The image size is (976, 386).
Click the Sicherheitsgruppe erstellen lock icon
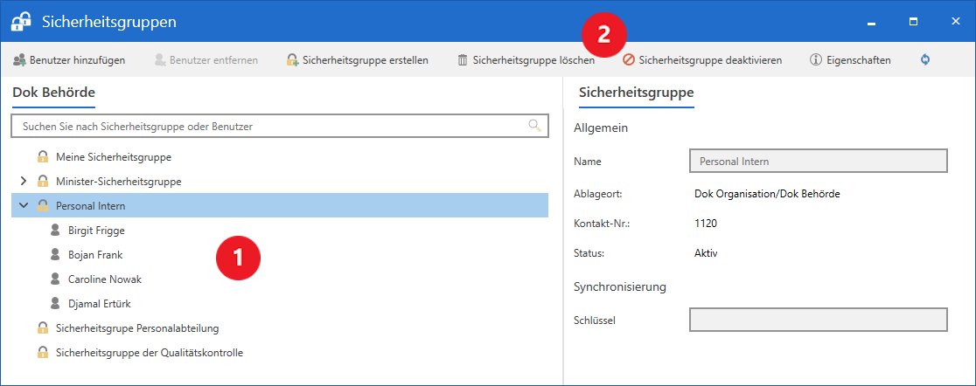pos(292,60)
